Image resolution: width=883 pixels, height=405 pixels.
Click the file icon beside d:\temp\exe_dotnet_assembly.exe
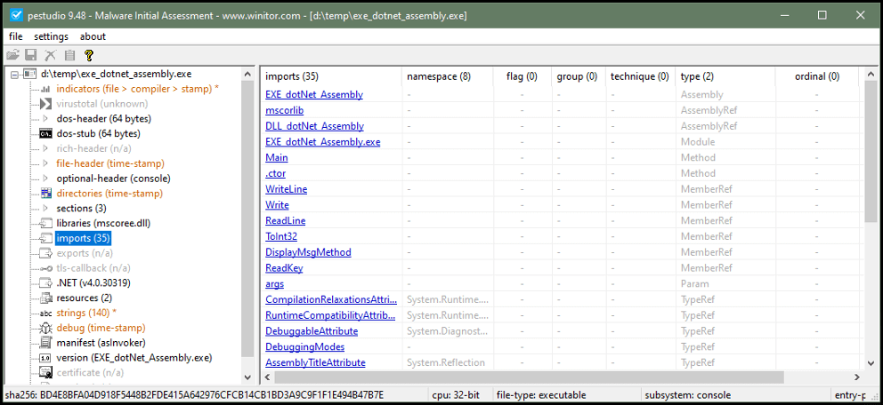[29, 74]
